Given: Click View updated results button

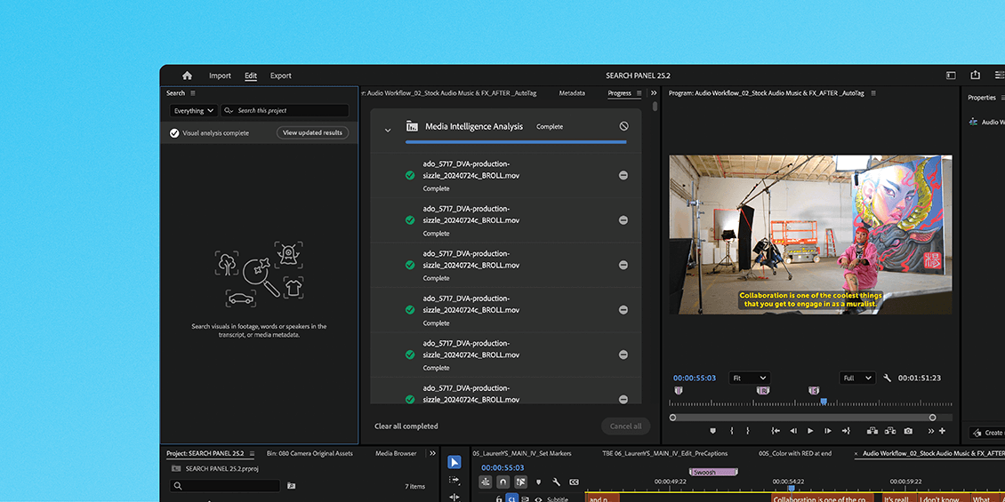Looking at the screenshot, I should pyautogui.click(x=313, y=132).
